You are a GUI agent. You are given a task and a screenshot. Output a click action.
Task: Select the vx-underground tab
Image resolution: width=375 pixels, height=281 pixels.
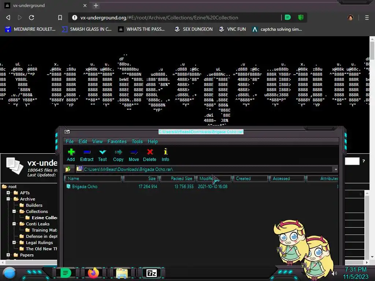pyautogui.click(x=45, y=5)
